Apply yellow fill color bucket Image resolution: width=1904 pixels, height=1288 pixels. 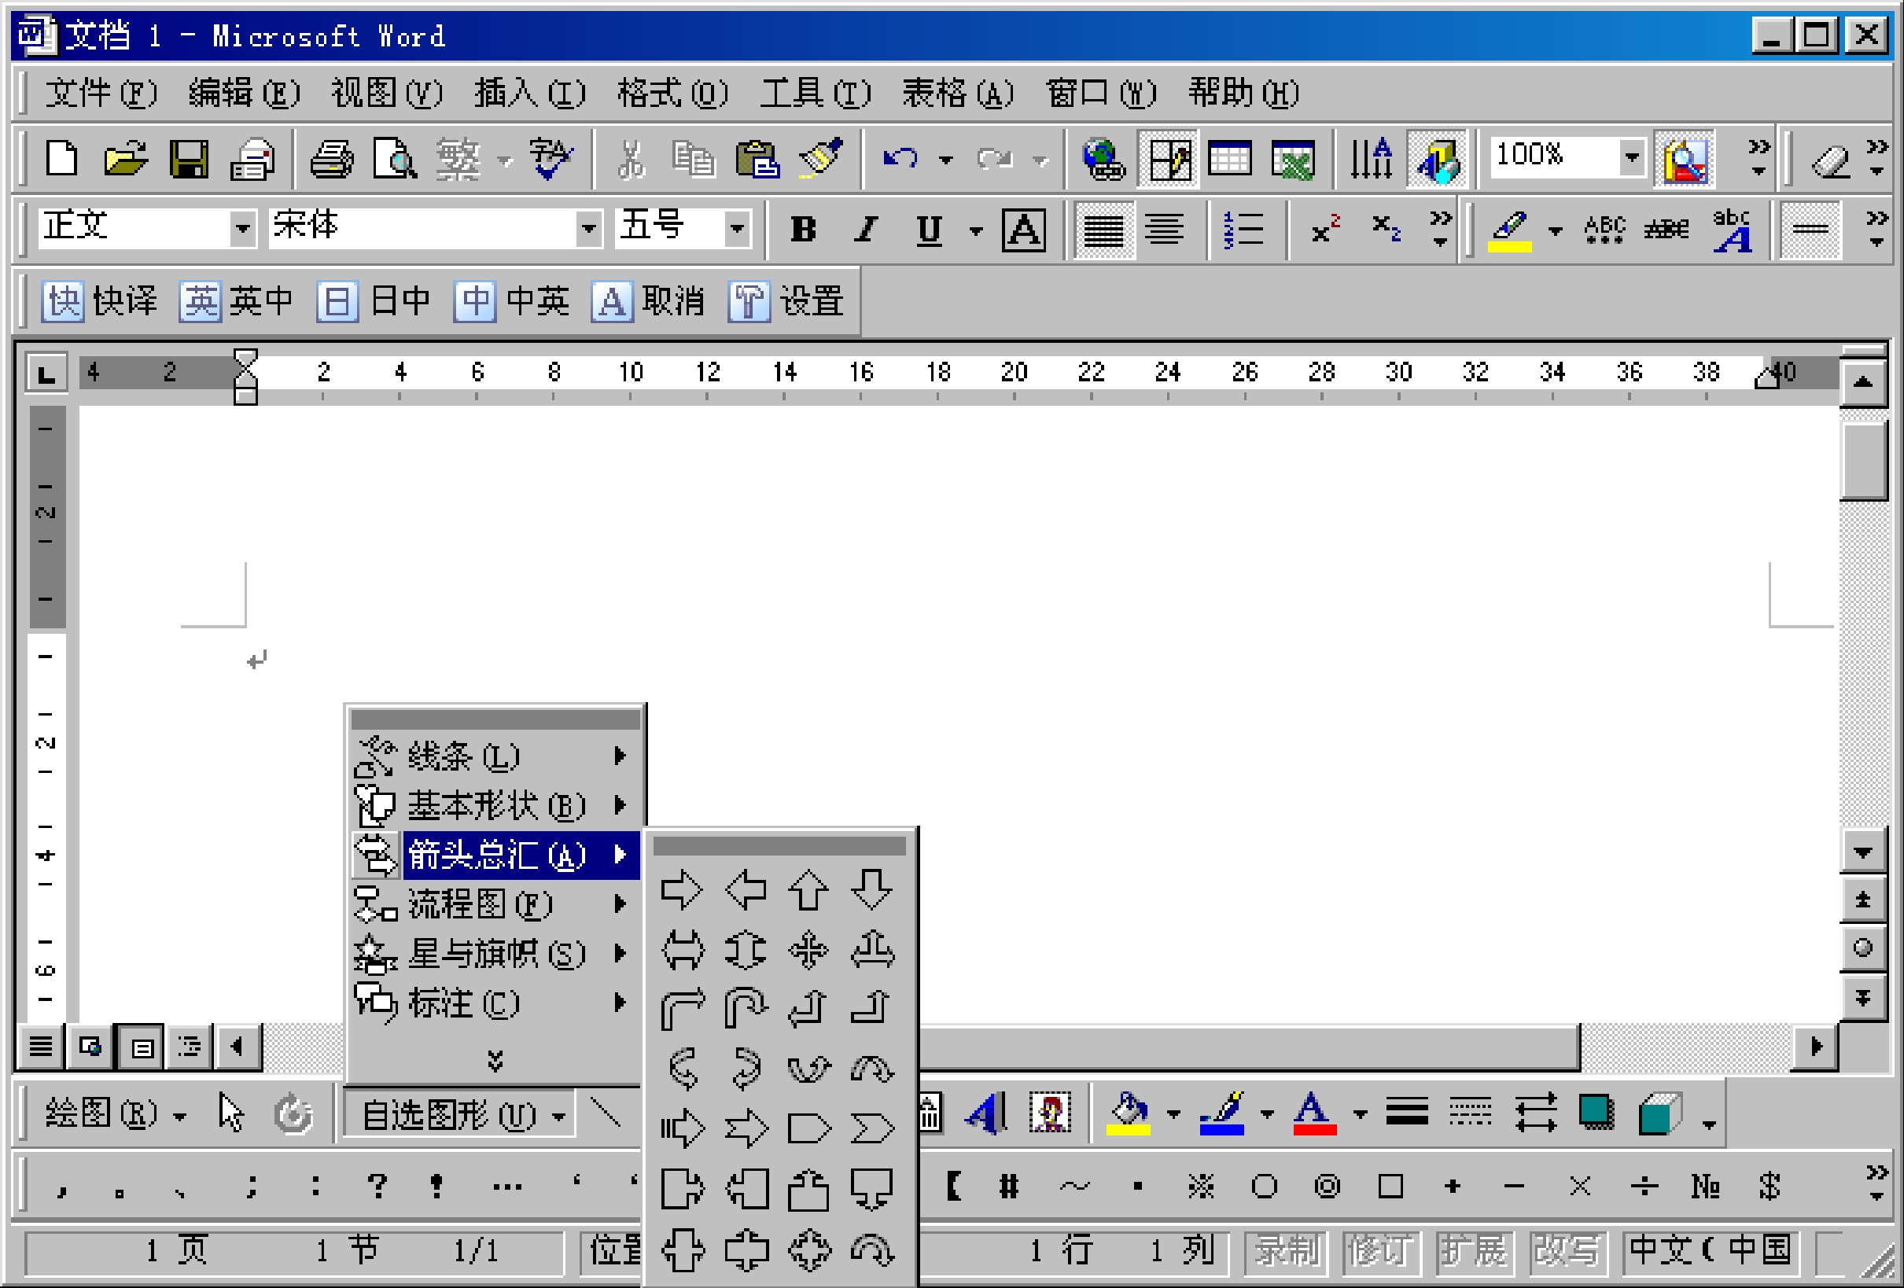click(1128, 1113)
